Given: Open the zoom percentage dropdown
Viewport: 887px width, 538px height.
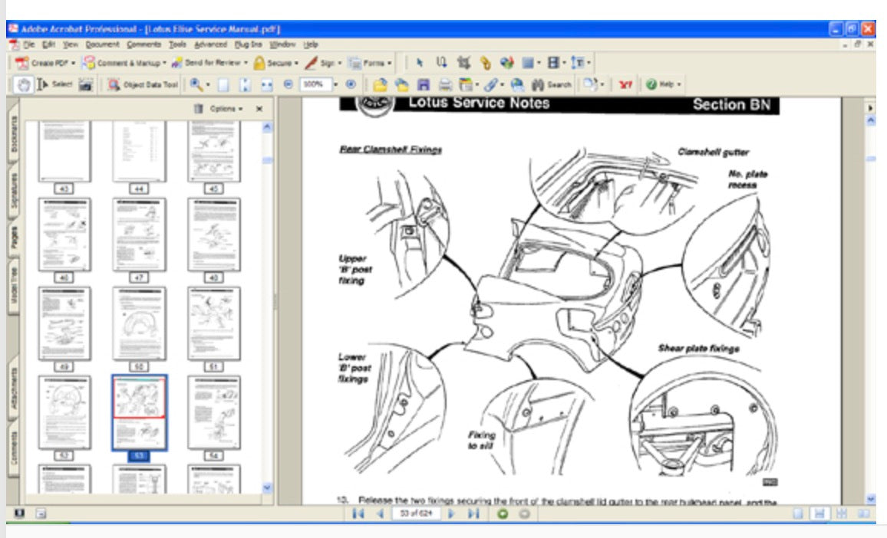Looking at the screenshot, I should coord(335,84).
